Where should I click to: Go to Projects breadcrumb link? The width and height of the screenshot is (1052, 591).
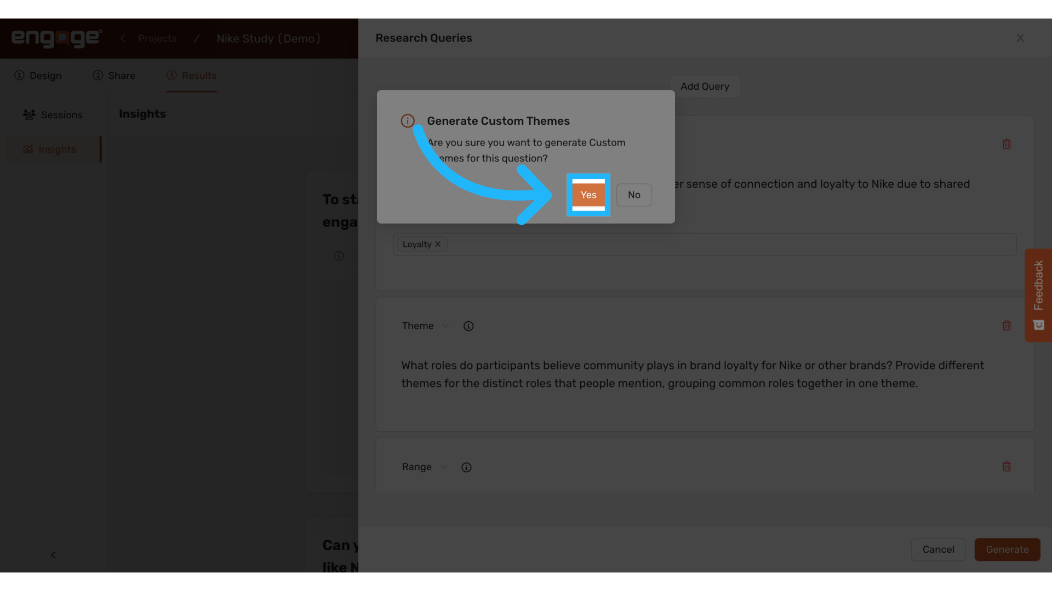coord(157,38)
